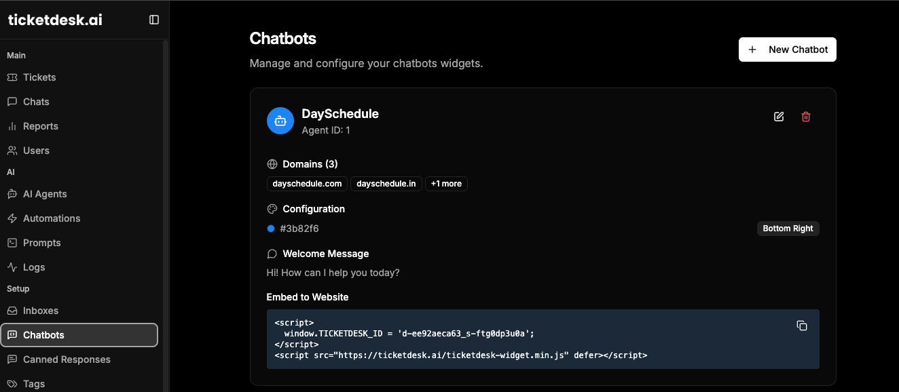Click the Tickets icon in sidebar
Image resolution: width=899 pixels, height=392 pixels.
tap(12, 77)
